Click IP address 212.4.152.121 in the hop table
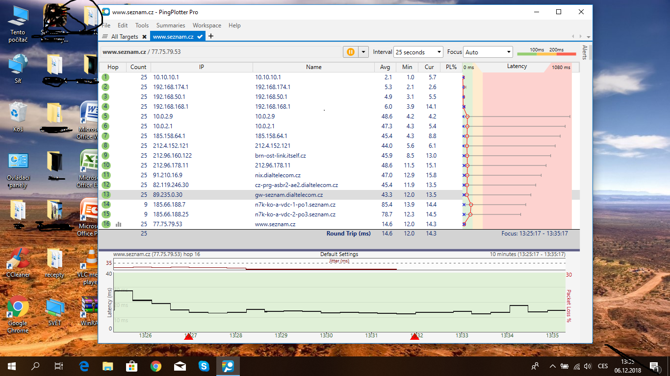 click(171, 146)
